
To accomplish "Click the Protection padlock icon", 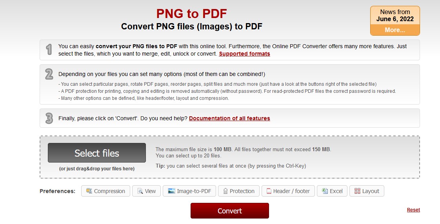I will 225,191.
